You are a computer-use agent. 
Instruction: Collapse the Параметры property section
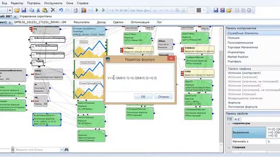pyautogui.click(x=229, y=123)
